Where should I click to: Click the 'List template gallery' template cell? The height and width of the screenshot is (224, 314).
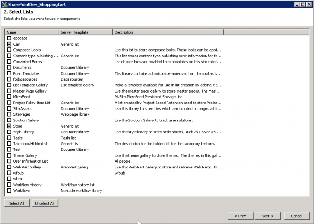coord(78,85)
